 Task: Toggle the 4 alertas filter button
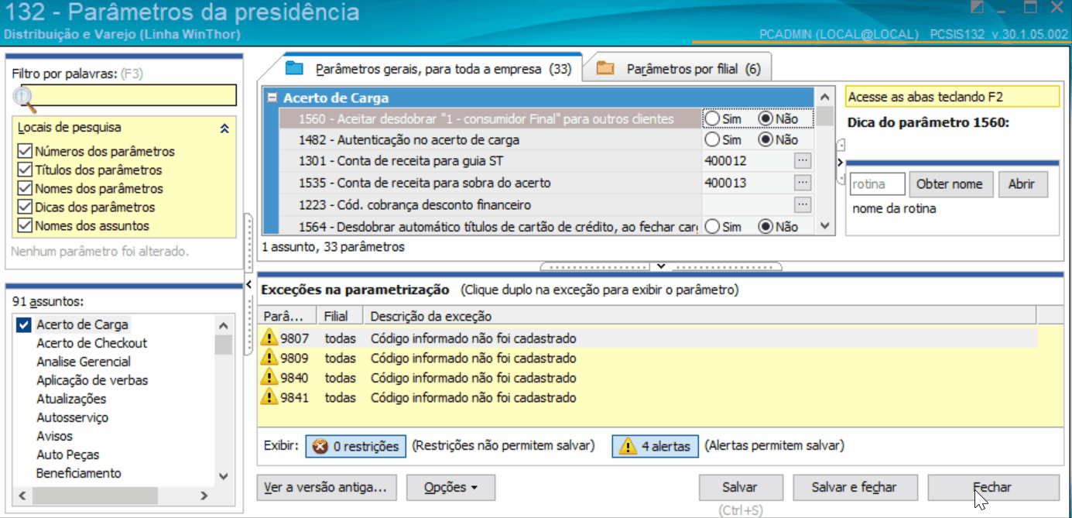656,446
